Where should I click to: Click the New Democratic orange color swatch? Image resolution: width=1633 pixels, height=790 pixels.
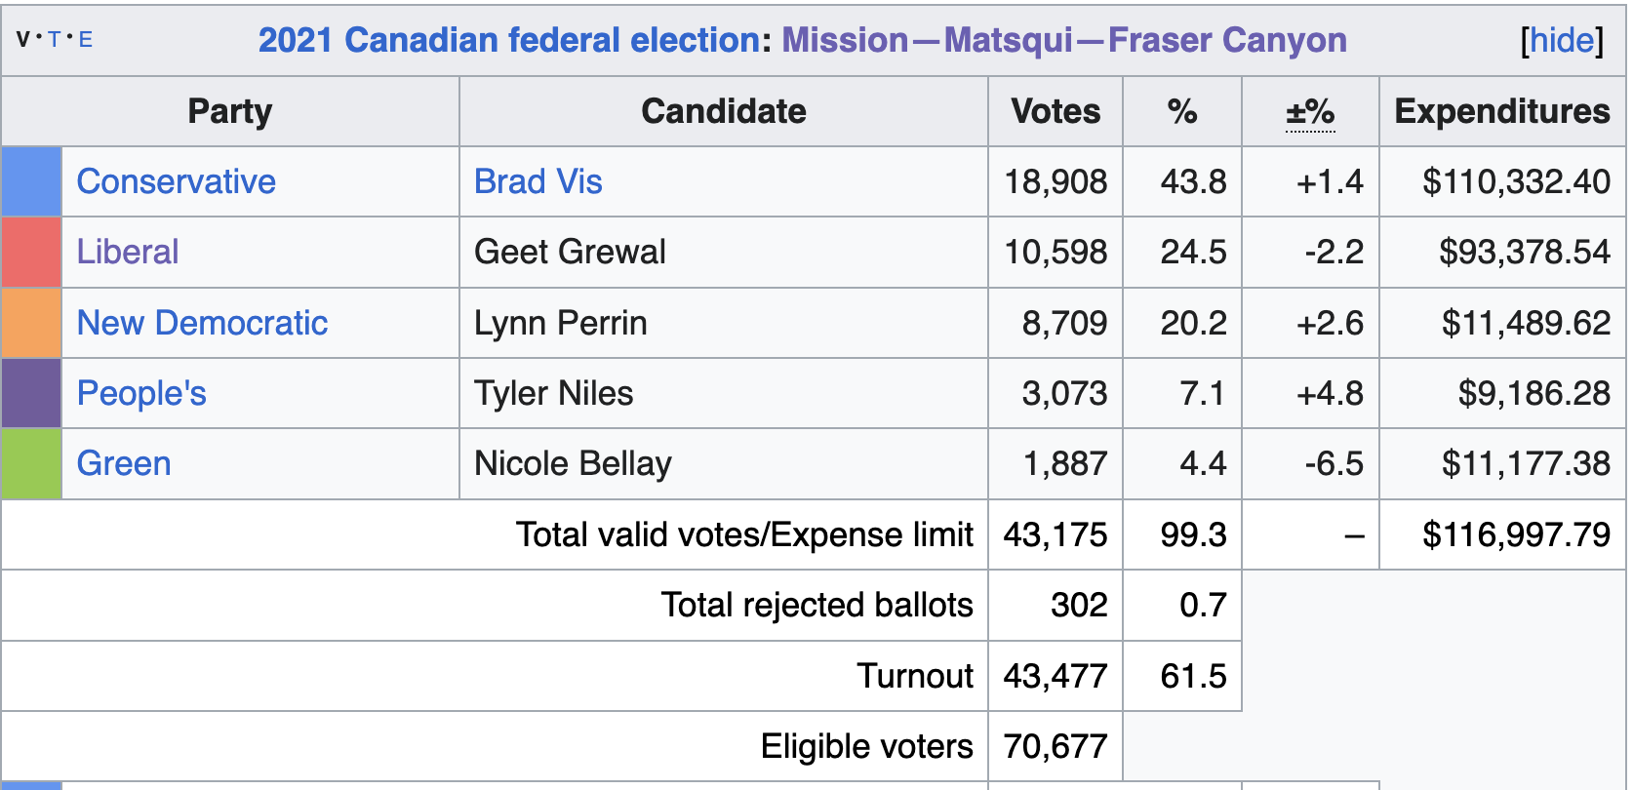pos(31,323)
